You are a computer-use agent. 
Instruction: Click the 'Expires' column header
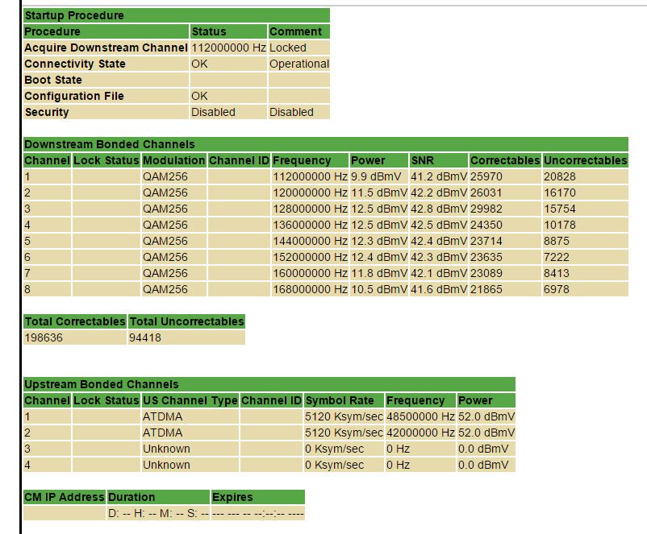(232, 497)
